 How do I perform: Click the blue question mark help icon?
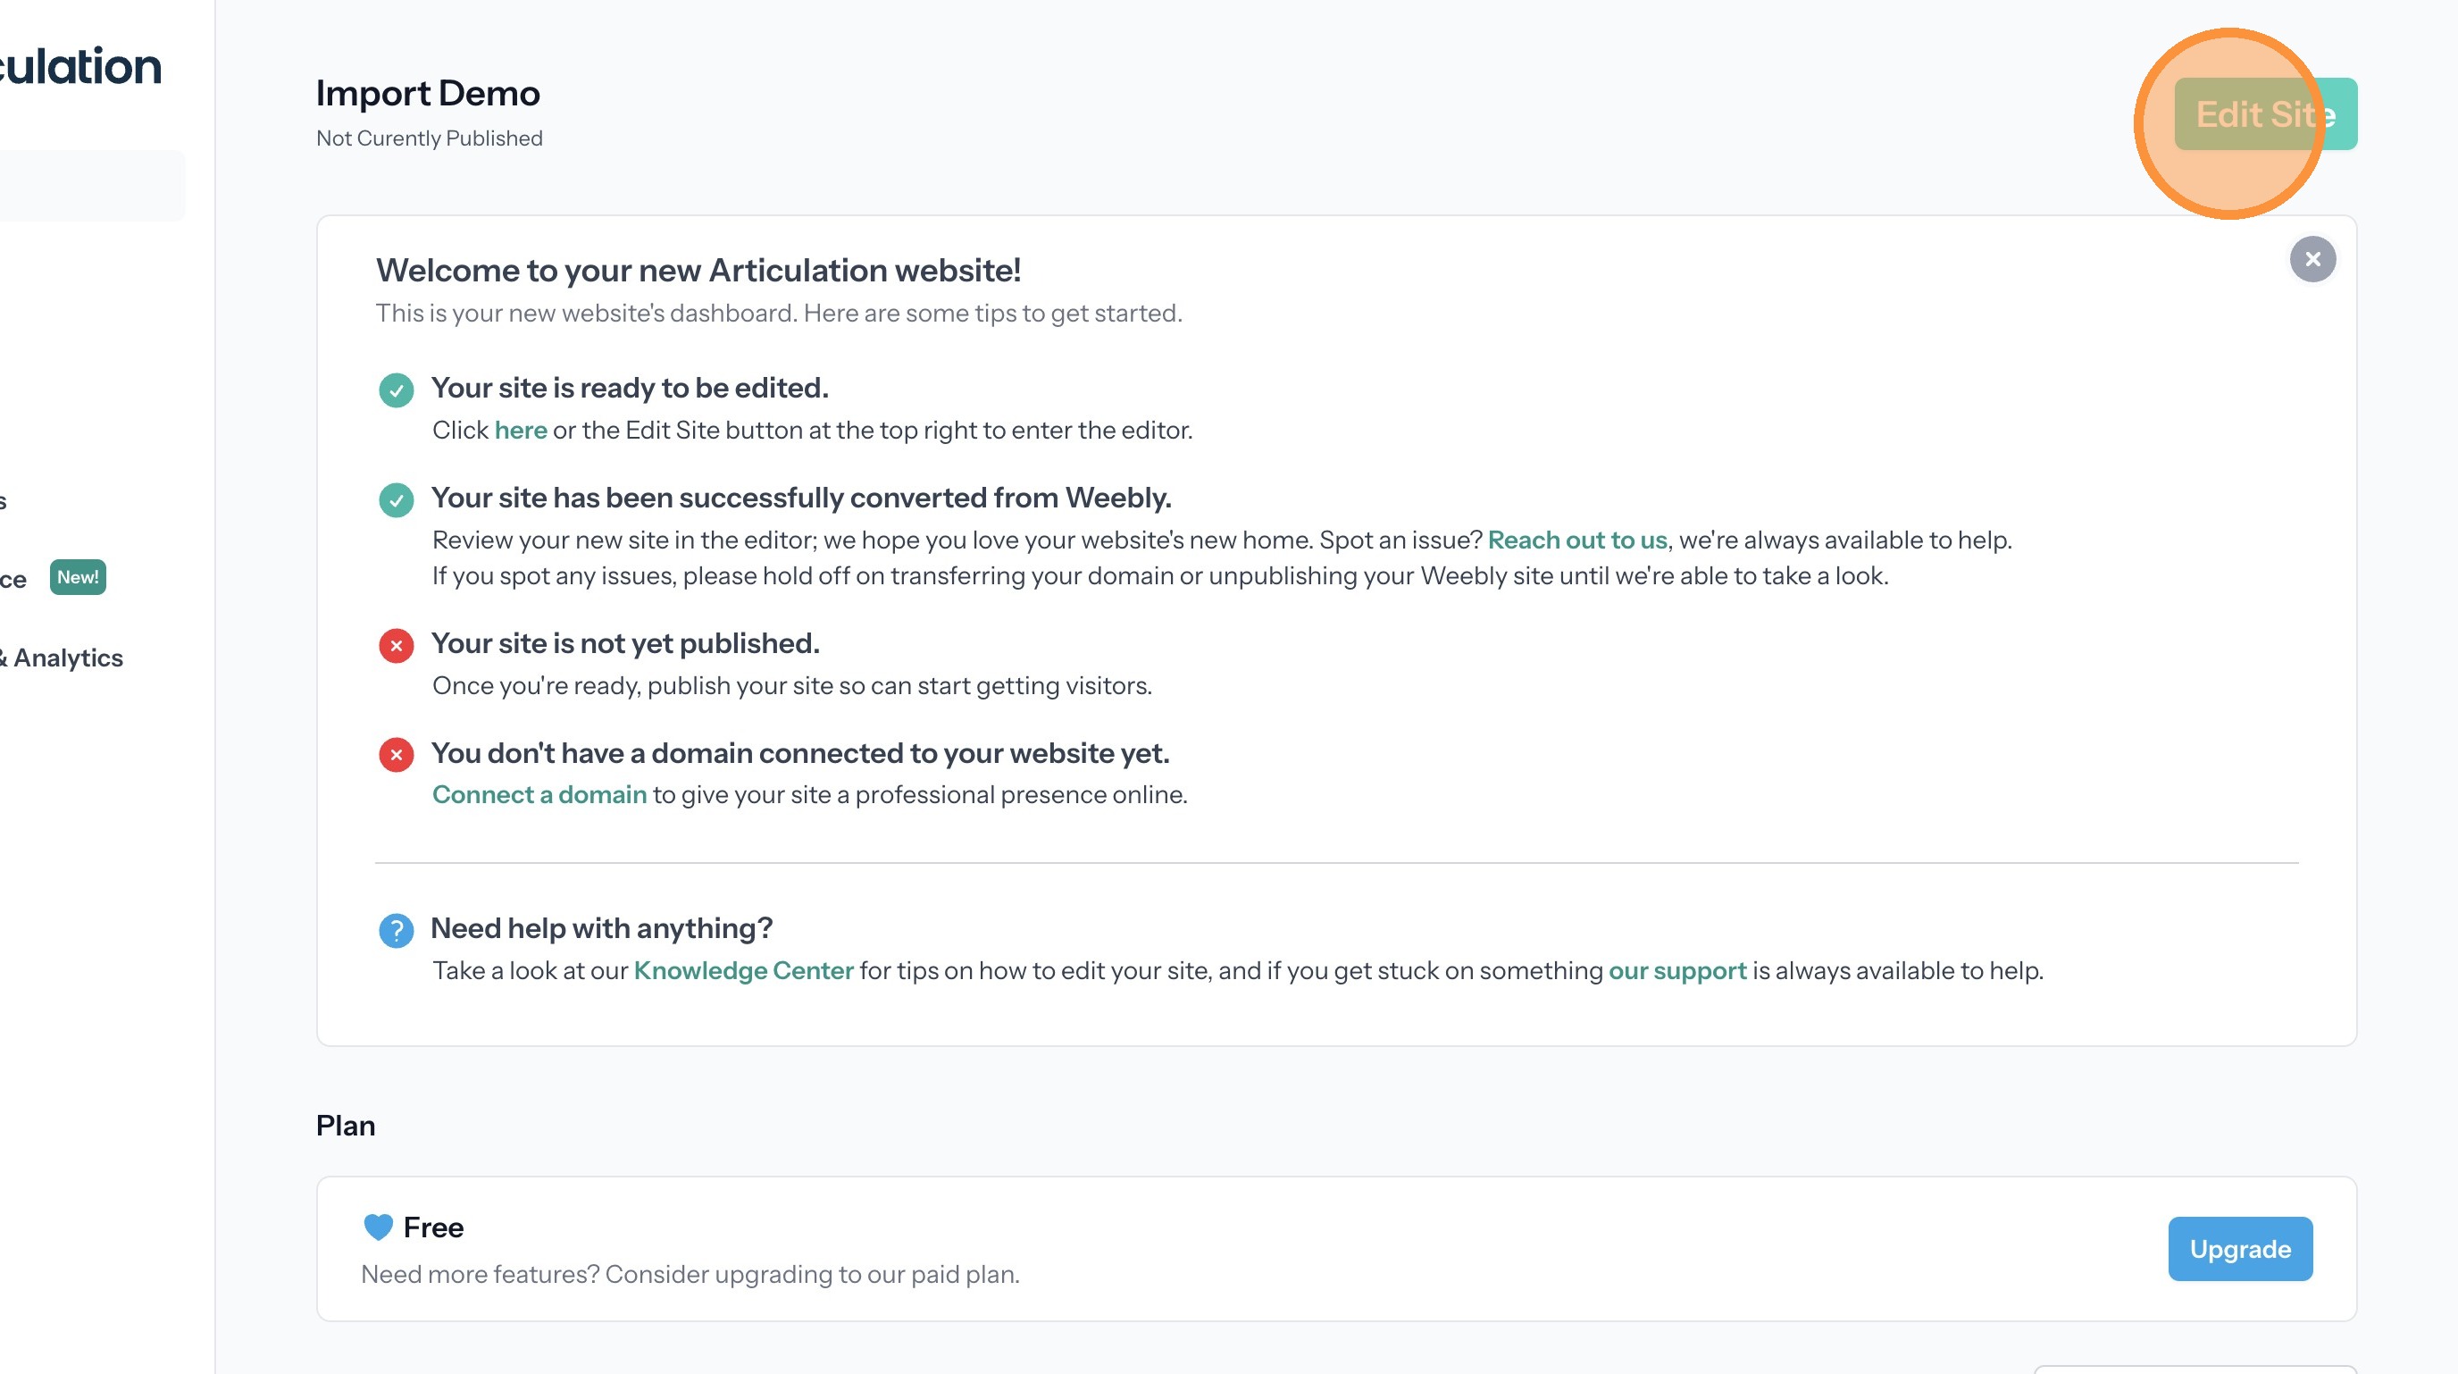(x=396, y=930)
